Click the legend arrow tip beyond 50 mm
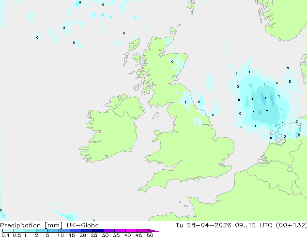307x237 pixels. (153, 231)
